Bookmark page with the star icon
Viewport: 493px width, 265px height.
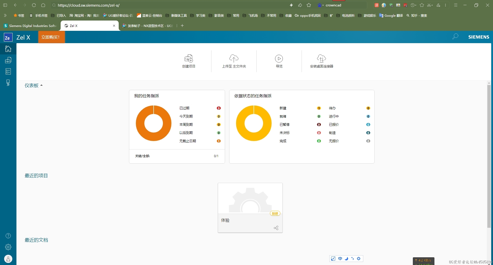(x=309, y=5)
